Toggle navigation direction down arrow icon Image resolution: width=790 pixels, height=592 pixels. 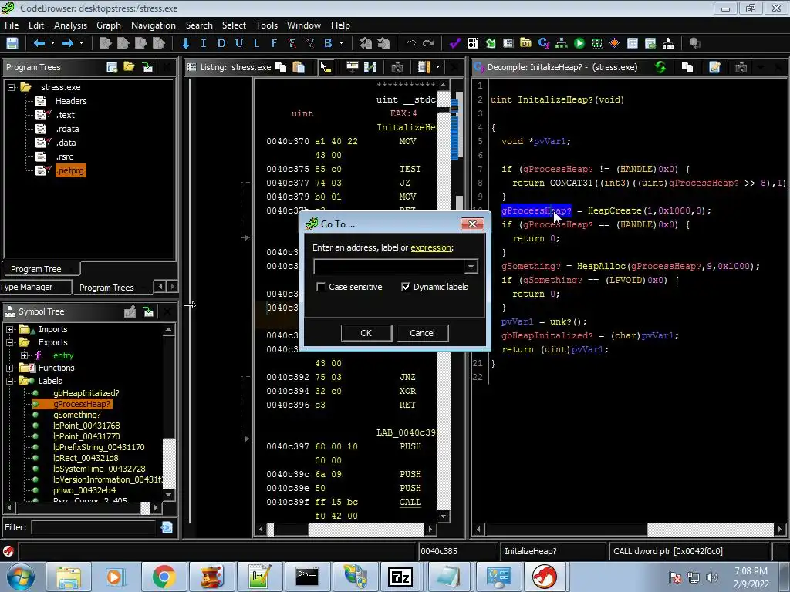[x=186, y=43]
